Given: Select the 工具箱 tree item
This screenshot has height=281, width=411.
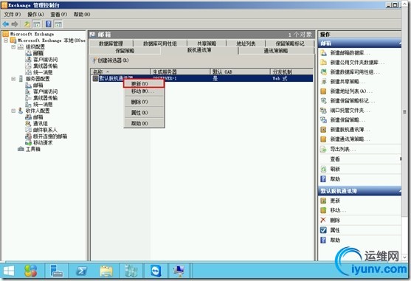Looking at the screenshot, I should click(32, 149).
